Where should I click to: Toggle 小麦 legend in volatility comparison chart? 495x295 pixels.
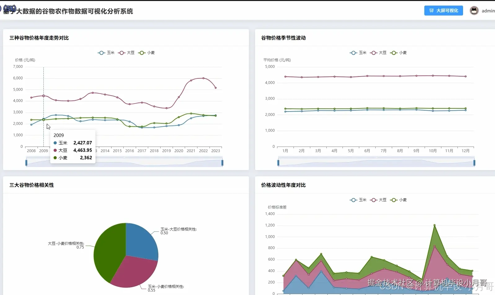pos(398,200)
